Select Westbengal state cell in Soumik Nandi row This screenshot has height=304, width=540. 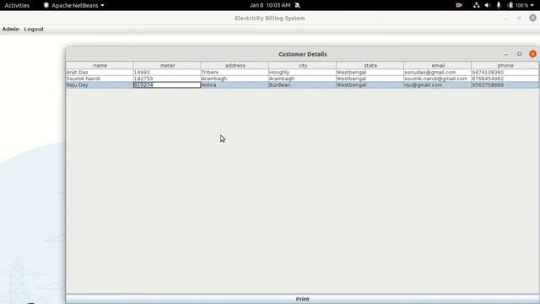tap(370, 79)
